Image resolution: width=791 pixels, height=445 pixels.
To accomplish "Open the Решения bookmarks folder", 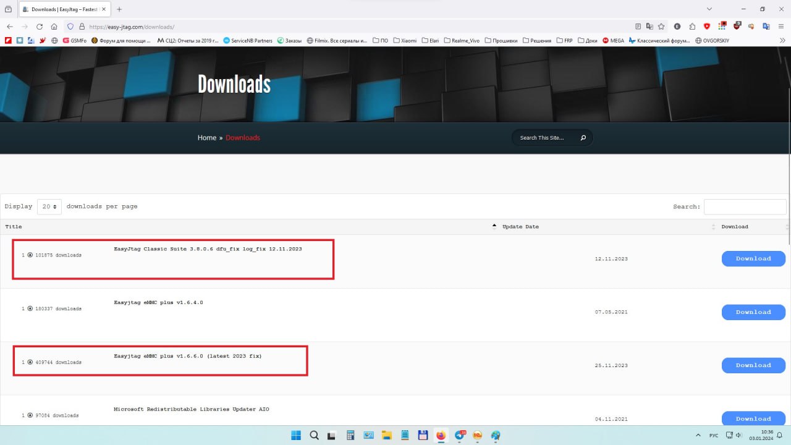I will tap(536, 40).
